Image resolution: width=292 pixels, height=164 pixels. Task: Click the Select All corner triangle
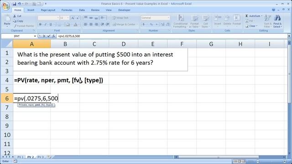[x=7, y=44]
